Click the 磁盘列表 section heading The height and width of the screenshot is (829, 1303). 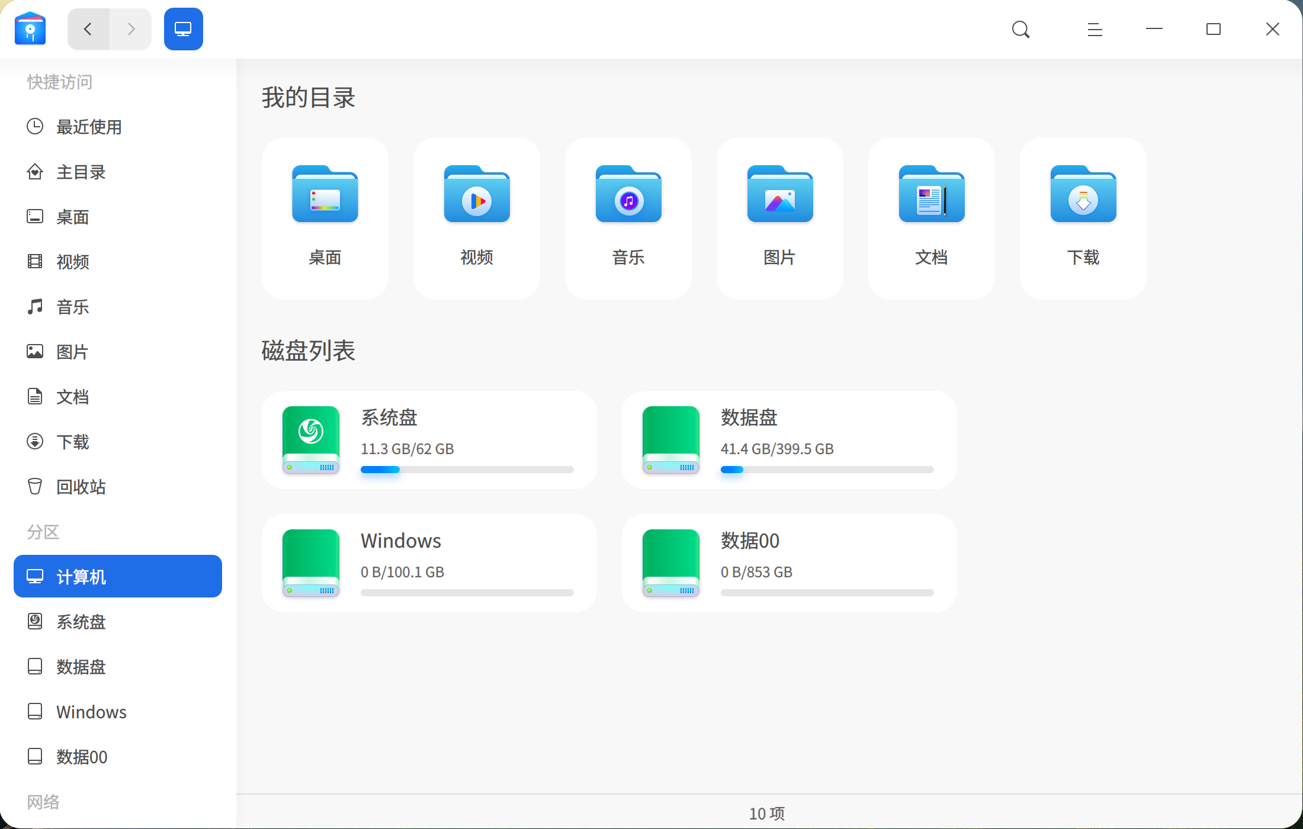(309, 351)
